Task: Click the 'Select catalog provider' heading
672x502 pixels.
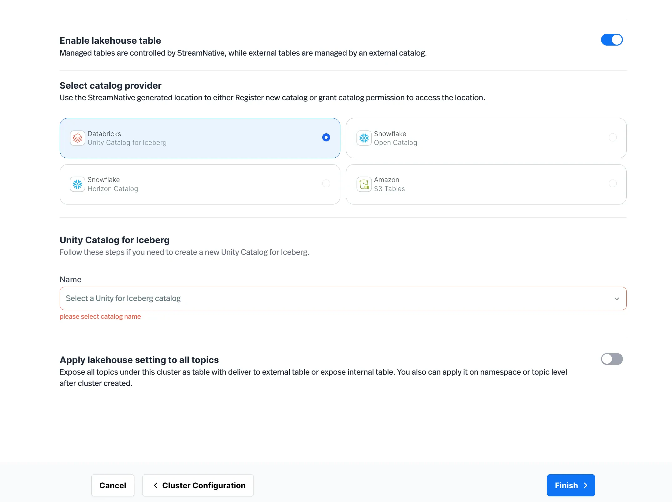Action: [x=110, y=86]
